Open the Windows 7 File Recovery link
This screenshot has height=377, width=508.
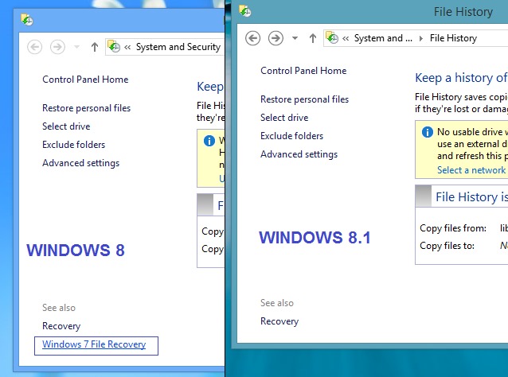(x=94, y=344)
